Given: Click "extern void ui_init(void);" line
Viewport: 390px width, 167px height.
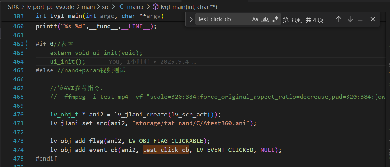Looking at the screenshot, I should (96, 53).
